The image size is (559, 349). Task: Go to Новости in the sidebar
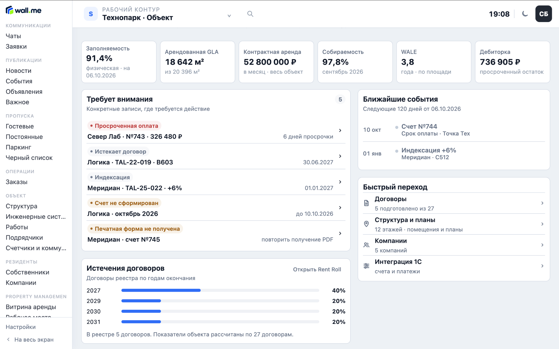(19, 71)
